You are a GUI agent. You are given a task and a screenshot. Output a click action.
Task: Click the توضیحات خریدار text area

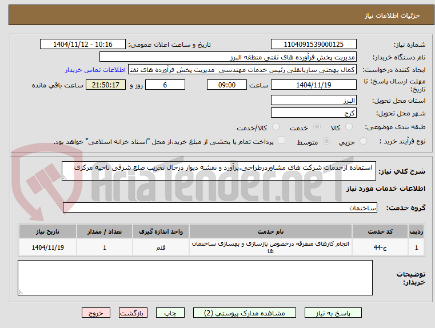[x=195, y=278]
